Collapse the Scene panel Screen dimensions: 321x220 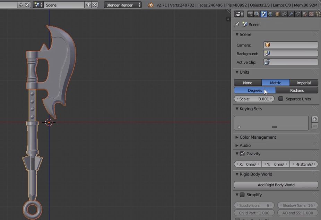click(237, 34)
